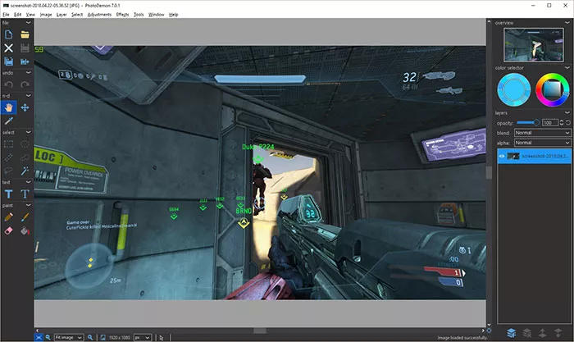Collapse the overview panel
The image size is (574, 342).
click(567, 23)
